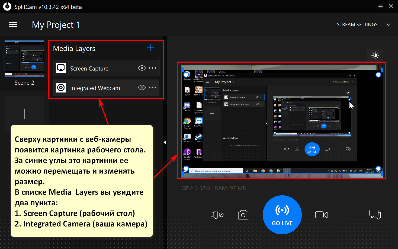Screen dimensions: 398x249
Task: Click the top-left handle of the screen capture
Action: [x=186, y=75]
